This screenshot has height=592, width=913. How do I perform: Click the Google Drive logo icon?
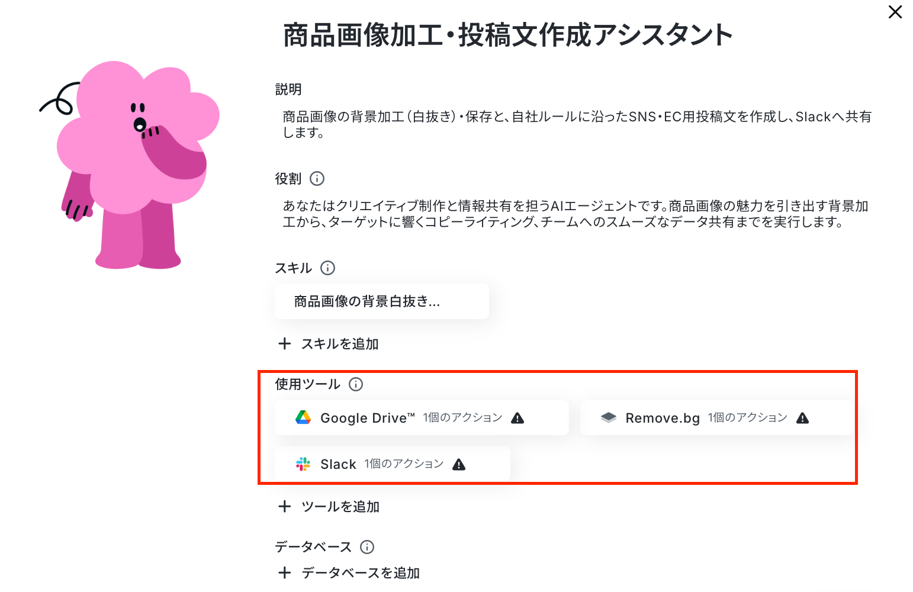click(303, 417)
